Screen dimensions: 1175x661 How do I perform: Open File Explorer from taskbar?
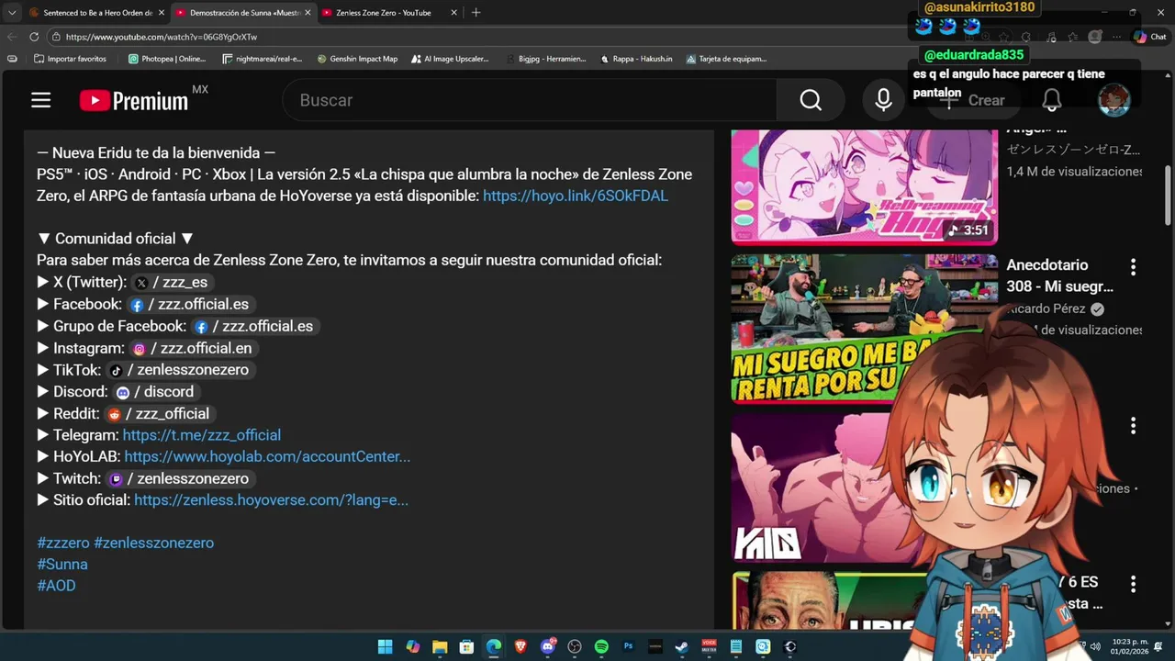[440, 646]
